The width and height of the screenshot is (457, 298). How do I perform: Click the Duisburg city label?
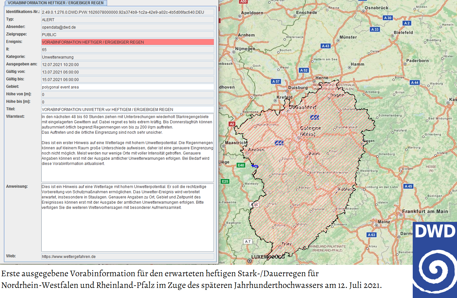pos(298,88)
